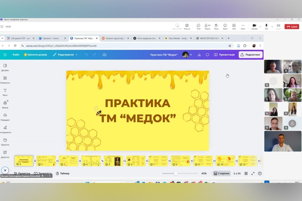Image resolution: width=302 pixels, height=201 pixels.
Task: Open Chat in the Teams meeting toolbar
Action: pos(199,26)
